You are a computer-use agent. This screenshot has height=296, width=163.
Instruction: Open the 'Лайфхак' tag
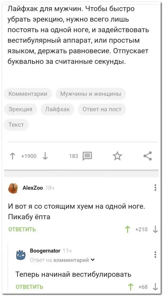[x=57, y=109]
